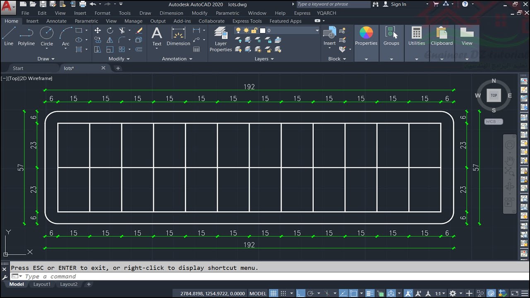Select the Polyline tool
This screenshot has height=298, width=530.
pyautogui.click(x=26, y=36)
